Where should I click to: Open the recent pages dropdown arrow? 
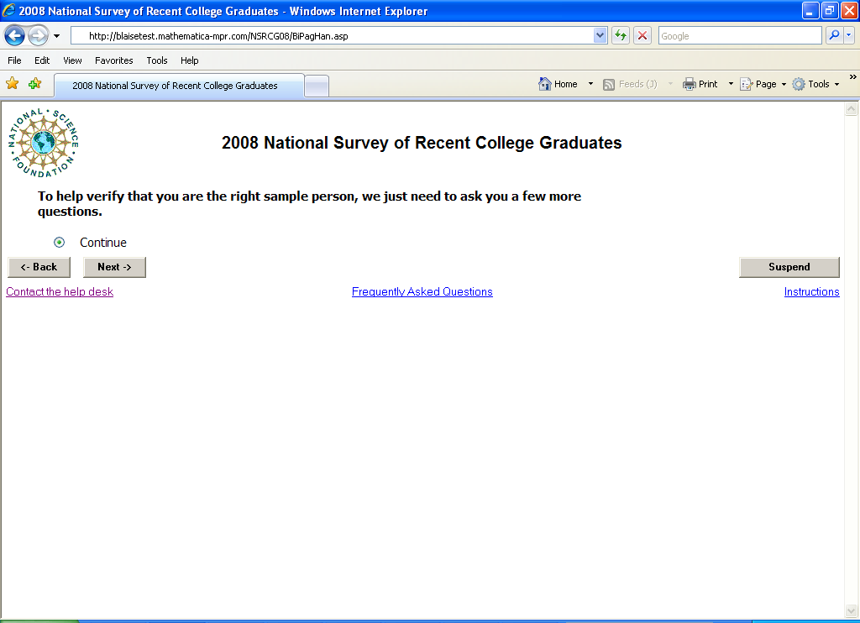click(56, 36)
